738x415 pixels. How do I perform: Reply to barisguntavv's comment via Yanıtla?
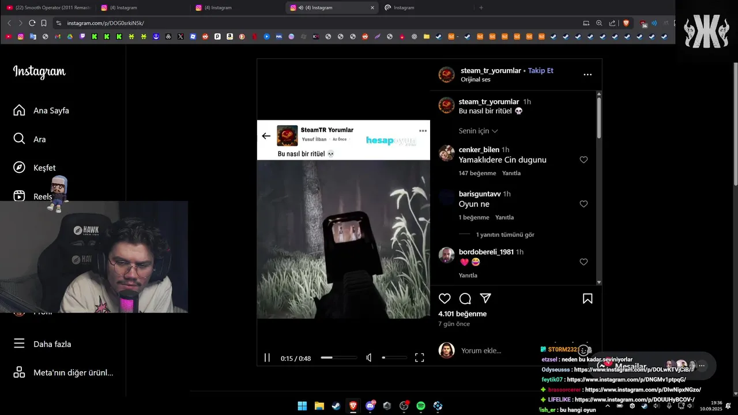(x=504, y=217)
